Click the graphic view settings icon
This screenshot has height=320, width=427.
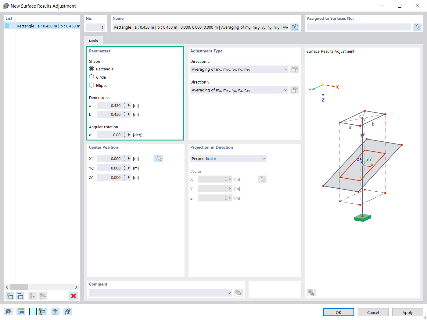click(311, 293)
